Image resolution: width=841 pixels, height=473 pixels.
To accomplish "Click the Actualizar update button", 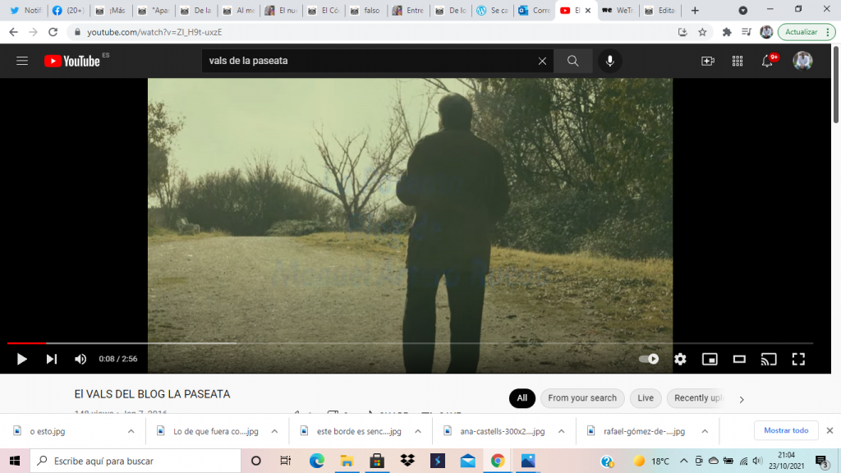I will (807, 32).
